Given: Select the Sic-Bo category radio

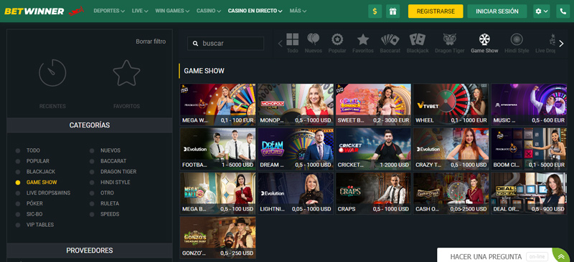Looking at the screenshot, I should [x=18, y=214].
